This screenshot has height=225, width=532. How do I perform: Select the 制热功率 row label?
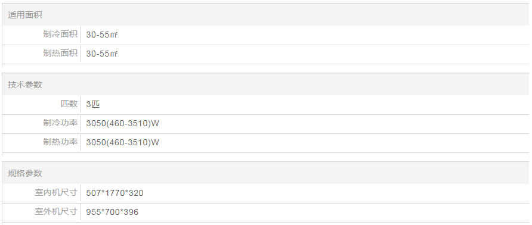[60, 142]
